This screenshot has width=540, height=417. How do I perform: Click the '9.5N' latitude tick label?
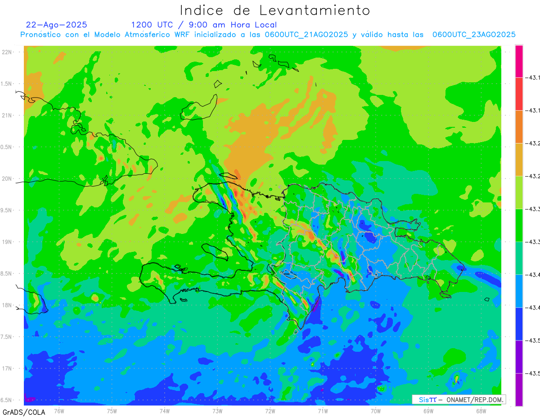point(6,210)
